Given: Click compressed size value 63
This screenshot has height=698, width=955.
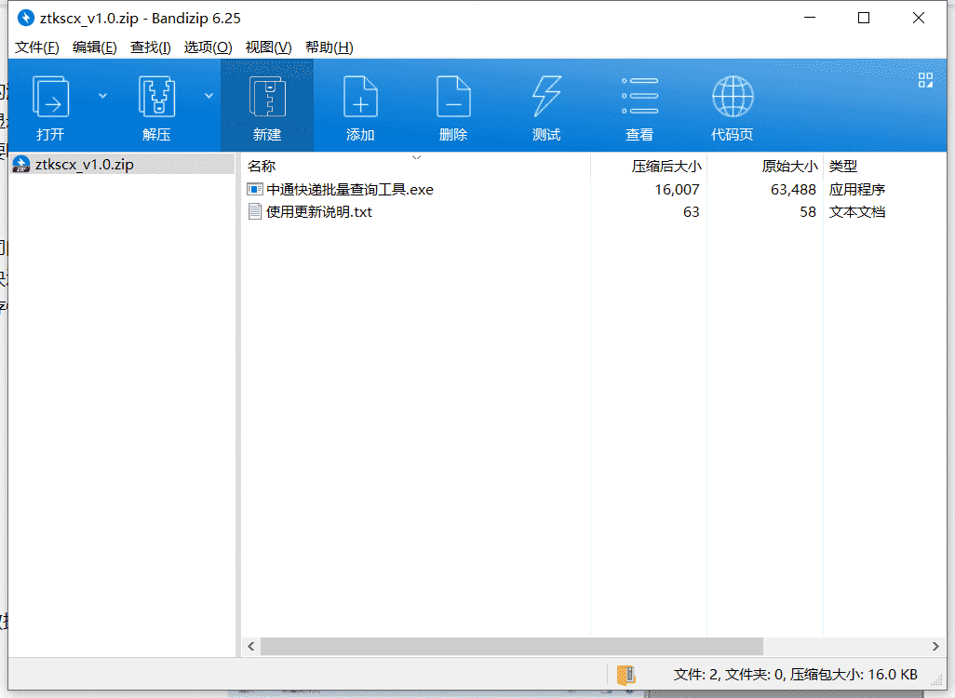Looking at the screenshot, I should point(691,212).
